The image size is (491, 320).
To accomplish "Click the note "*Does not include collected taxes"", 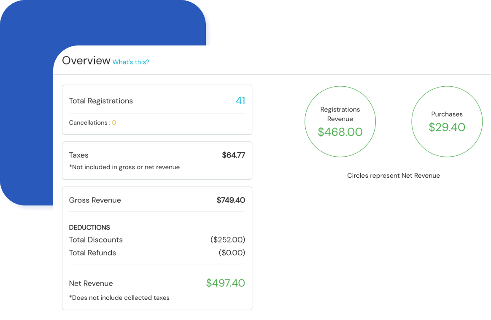I will click(x=119, y=298).
